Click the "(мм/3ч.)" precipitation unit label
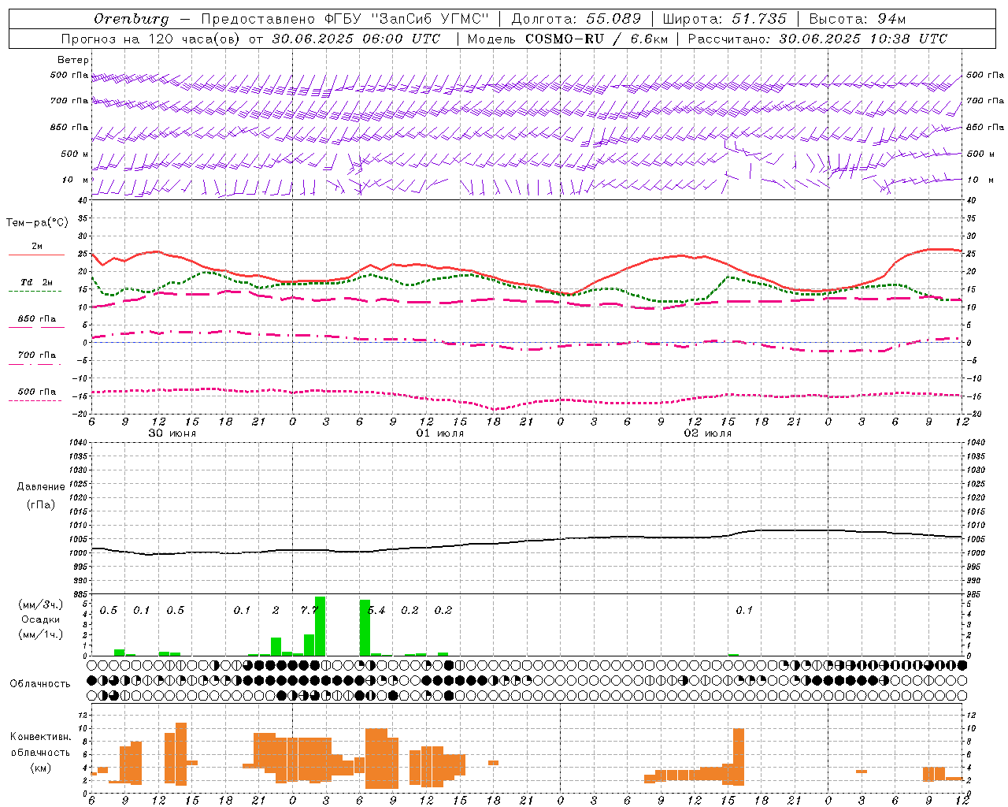The height and width of the screenshot is (807, 1008). tap(41, 605)
